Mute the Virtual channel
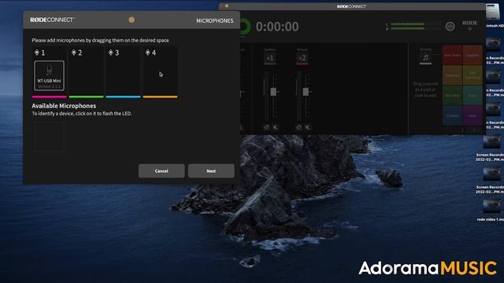 tap(308, 127)
